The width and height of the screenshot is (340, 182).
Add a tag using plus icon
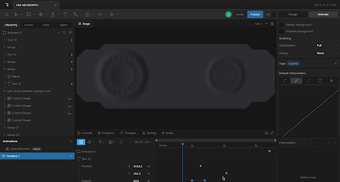pyautogui.click(x=335, y=63)
